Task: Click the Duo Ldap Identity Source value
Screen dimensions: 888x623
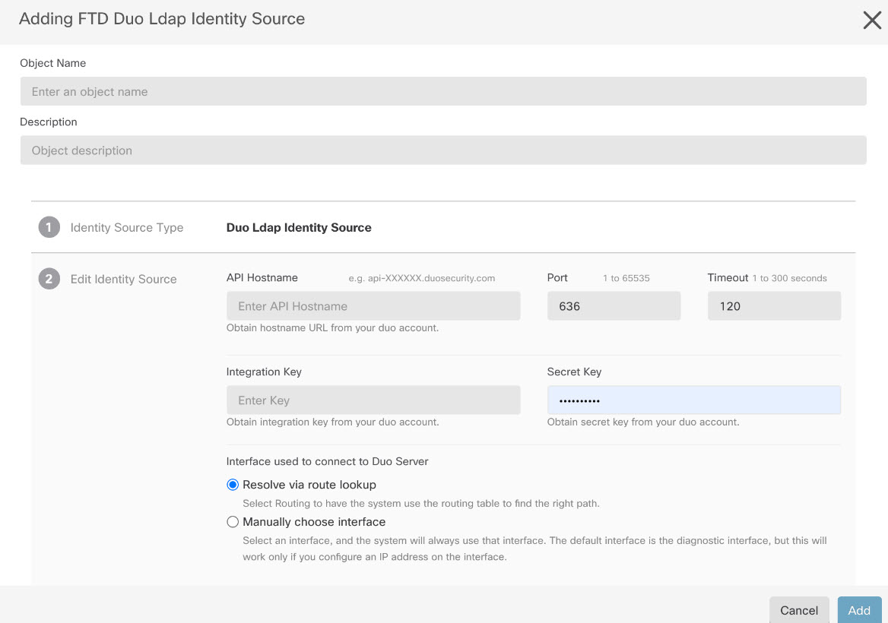Action: [x=299, y=227]
